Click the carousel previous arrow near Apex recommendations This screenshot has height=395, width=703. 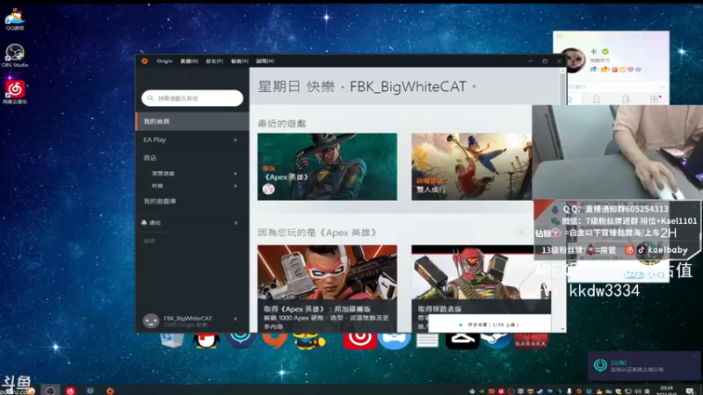[x=521, y=232]
